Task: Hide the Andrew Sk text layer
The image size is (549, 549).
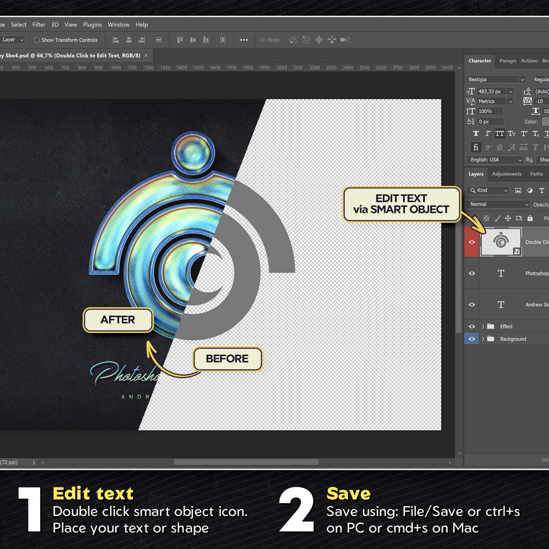Action: point(472,305)
